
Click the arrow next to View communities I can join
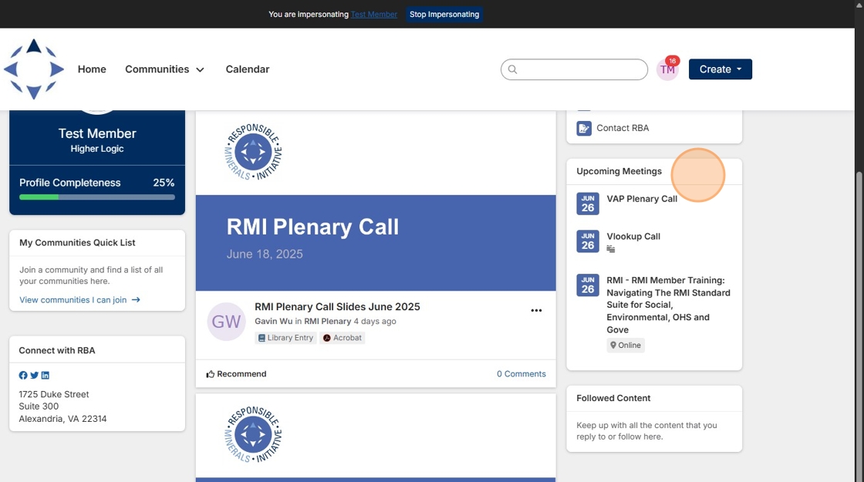136,300
